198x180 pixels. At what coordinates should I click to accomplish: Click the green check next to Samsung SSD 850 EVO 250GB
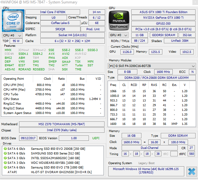point(5,149)
